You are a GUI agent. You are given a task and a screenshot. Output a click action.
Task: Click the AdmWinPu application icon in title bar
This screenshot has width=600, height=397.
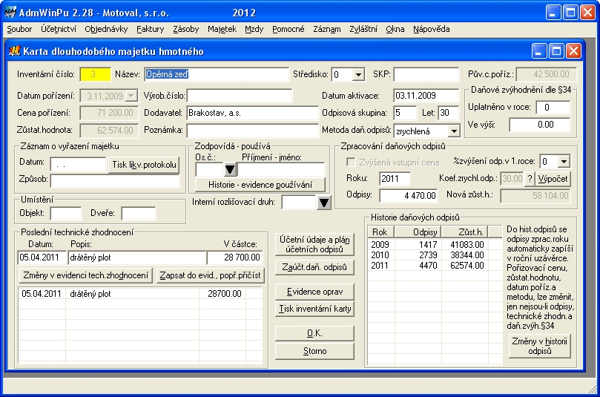point(10,13)
